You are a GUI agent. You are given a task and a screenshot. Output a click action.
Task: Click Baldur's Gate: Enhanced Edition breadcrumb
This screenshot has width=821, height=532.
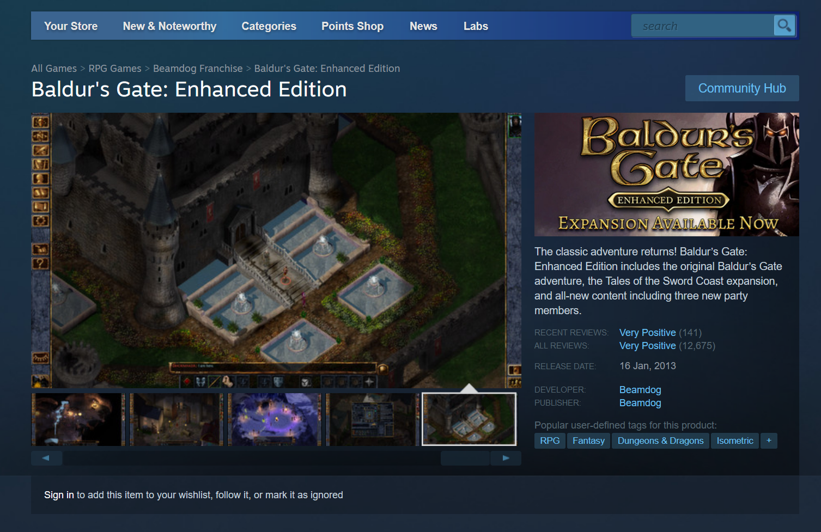(327, 69)
